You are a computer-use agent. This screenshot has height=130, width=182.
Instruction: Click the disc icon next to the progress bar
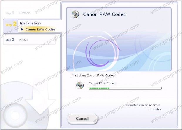(x=80, y=85)
